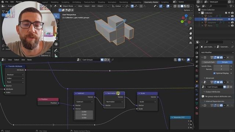
Task: Click the pan hand icon in the viewport
Action: pos(191,33)
